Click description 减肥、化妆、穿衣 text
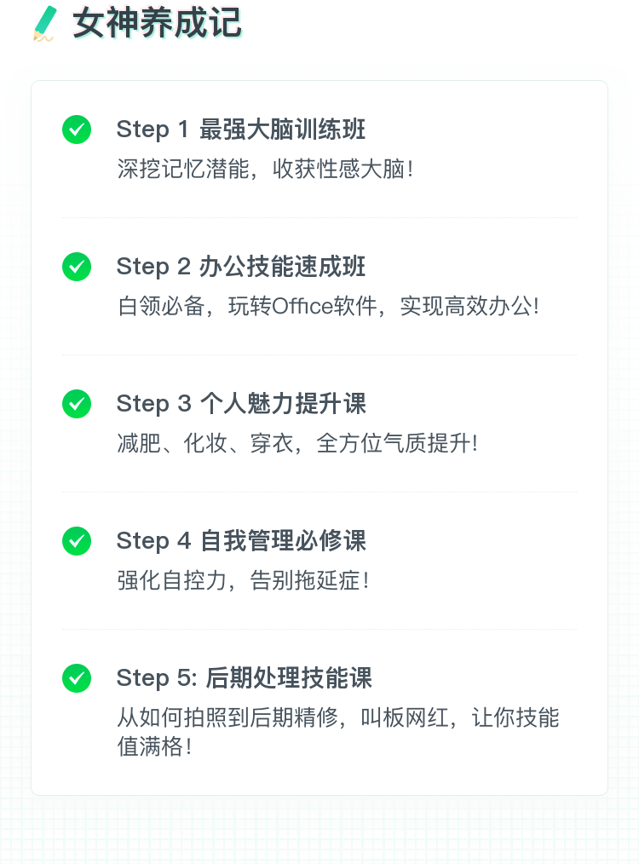Image resolution: width=639 pixels, height=864 pixels. tap(205, 443)
